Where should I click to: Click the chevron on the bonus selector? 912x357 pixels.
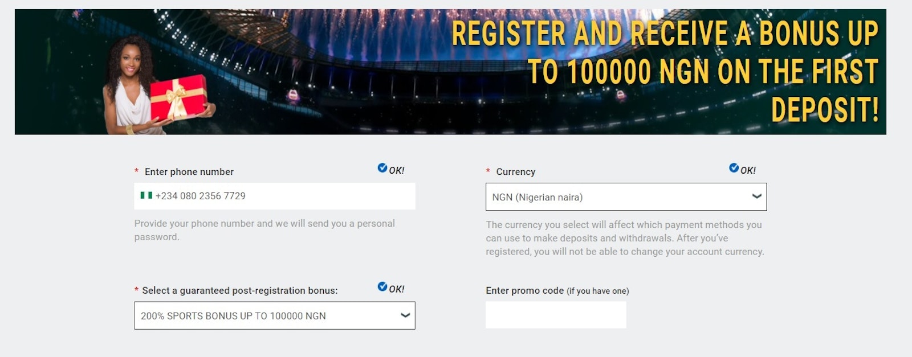(406, 314)
